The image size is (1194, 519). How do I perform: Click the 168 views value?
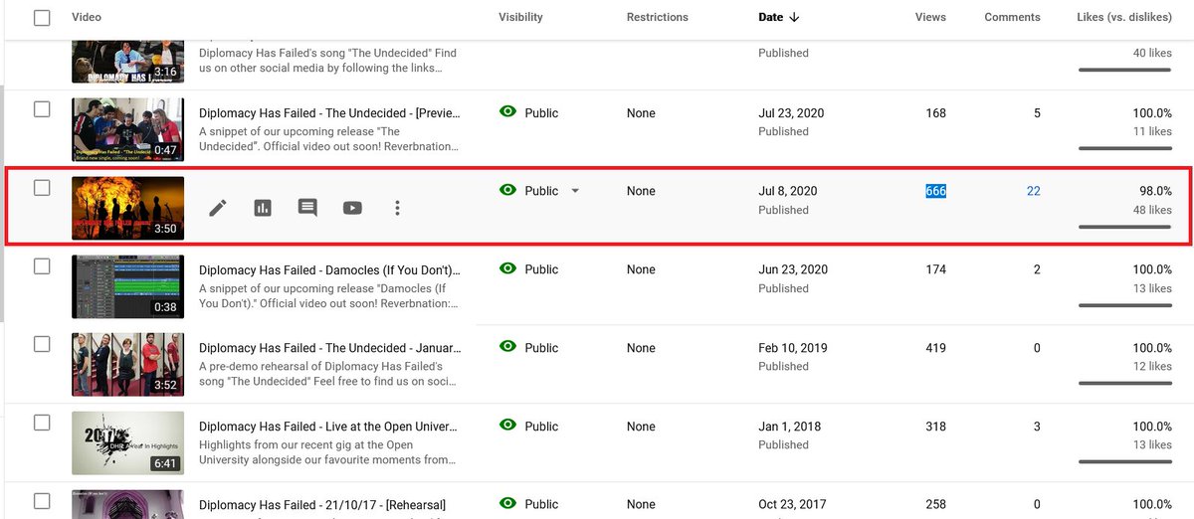coord(935,113)
